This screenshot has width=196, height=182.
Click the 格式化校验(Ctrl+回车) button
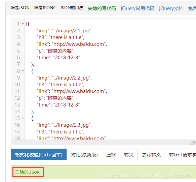point(39,154)
